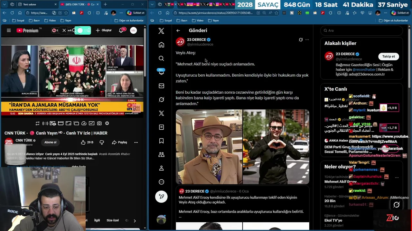Expand Diğer sık kullanılanlar in right browser
The height and width of the screenshot is (231, 412).
pos(393,21)
